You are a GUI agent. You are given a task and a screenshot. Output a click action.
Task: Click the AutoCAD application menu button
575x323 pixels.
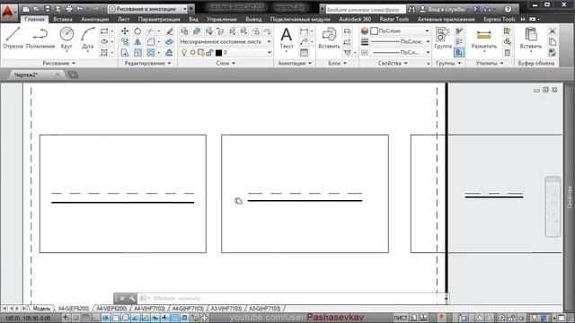(x=8, y=12)
